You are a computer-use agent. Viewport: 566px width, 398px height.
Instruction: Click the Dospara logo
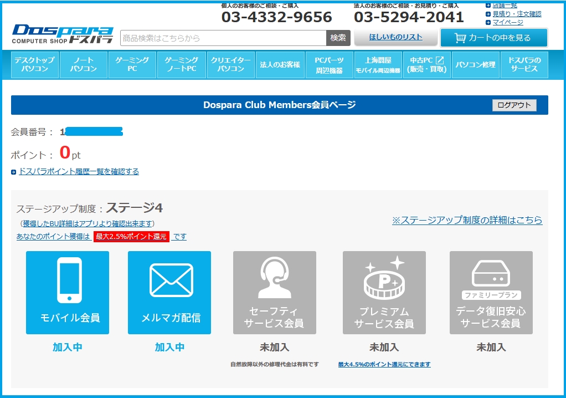tap(63, 34)
